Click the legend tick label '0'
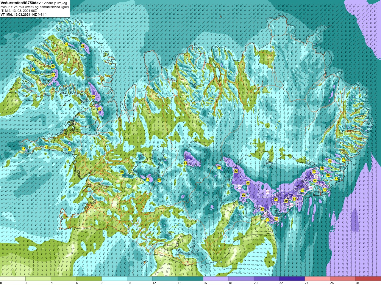Viewport: 381px width, 285px height. point(1,283)
